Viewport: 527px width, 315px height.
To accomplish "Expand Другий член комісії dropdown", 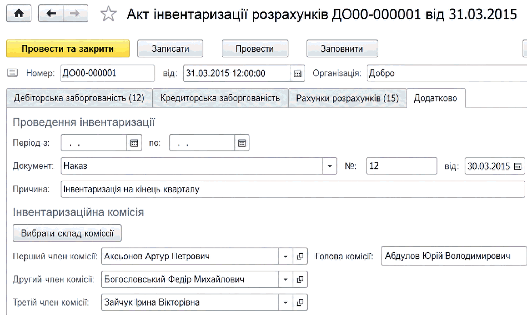I will tap(285, 279).
